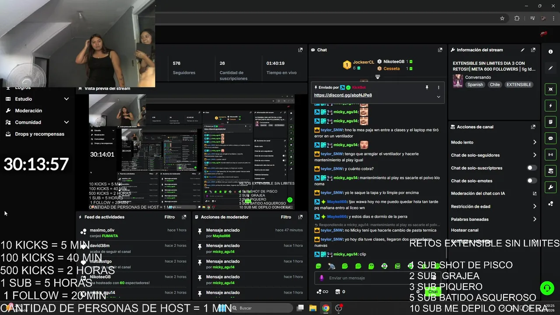Open File Explorer from the taskbar
Viewport: 560px width, 315px height.
tap(313, 308)
